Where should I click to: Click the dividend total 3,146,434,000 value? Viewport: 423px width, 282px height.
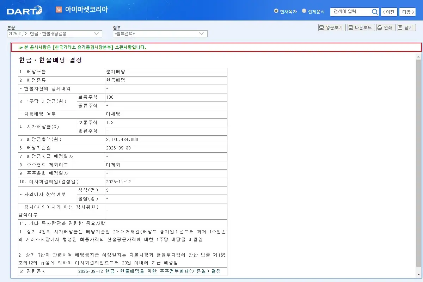[x=122, y=140]
